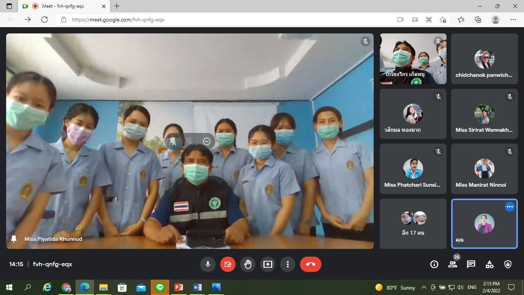Open a new browser tab
The width and height of the screenshot is (524, 295).
[117, 6]
